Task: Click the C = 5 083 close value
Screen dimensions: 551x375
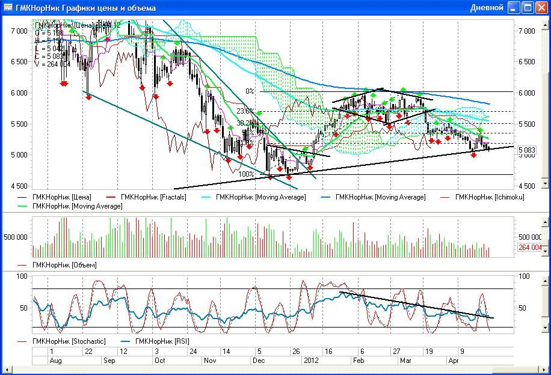Action: 49,56
